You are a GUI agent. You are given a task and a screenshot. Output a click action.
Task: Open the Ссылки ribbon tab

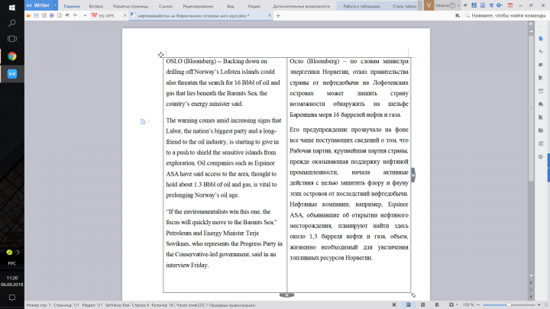coord(166,6)
